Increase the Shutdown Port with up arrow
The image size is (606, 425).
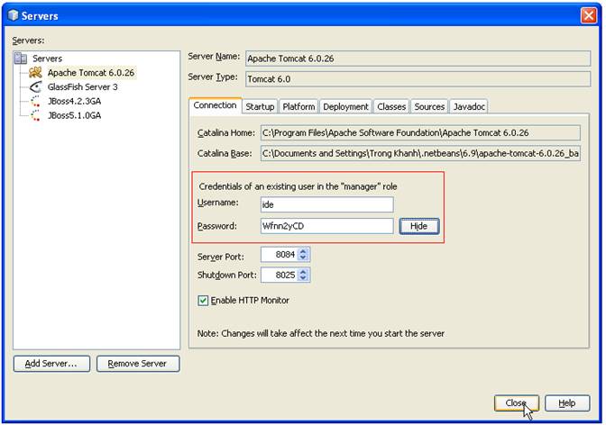tap(303, 271)
